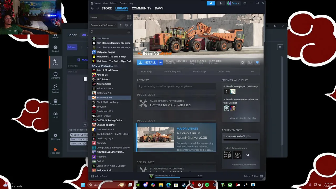This screenshot has width=336, height=189.
Task: Select the Mixer tab in Sonar
Action: [72, 47]
